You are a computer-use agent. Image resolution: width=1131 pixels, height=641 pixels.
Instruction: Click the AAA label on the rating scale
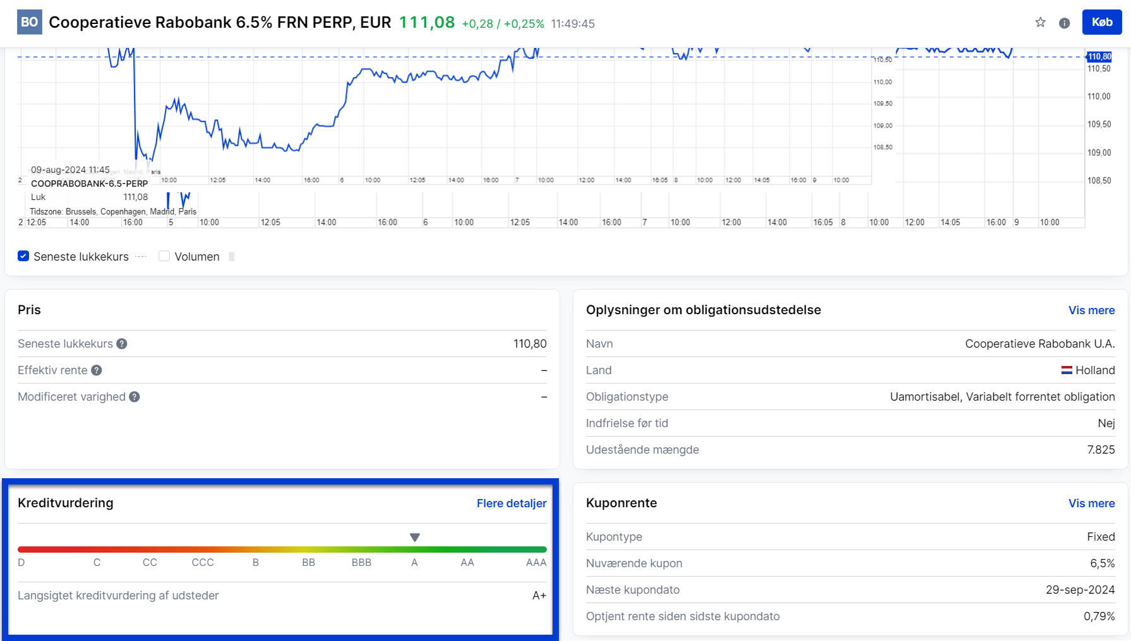536,563
